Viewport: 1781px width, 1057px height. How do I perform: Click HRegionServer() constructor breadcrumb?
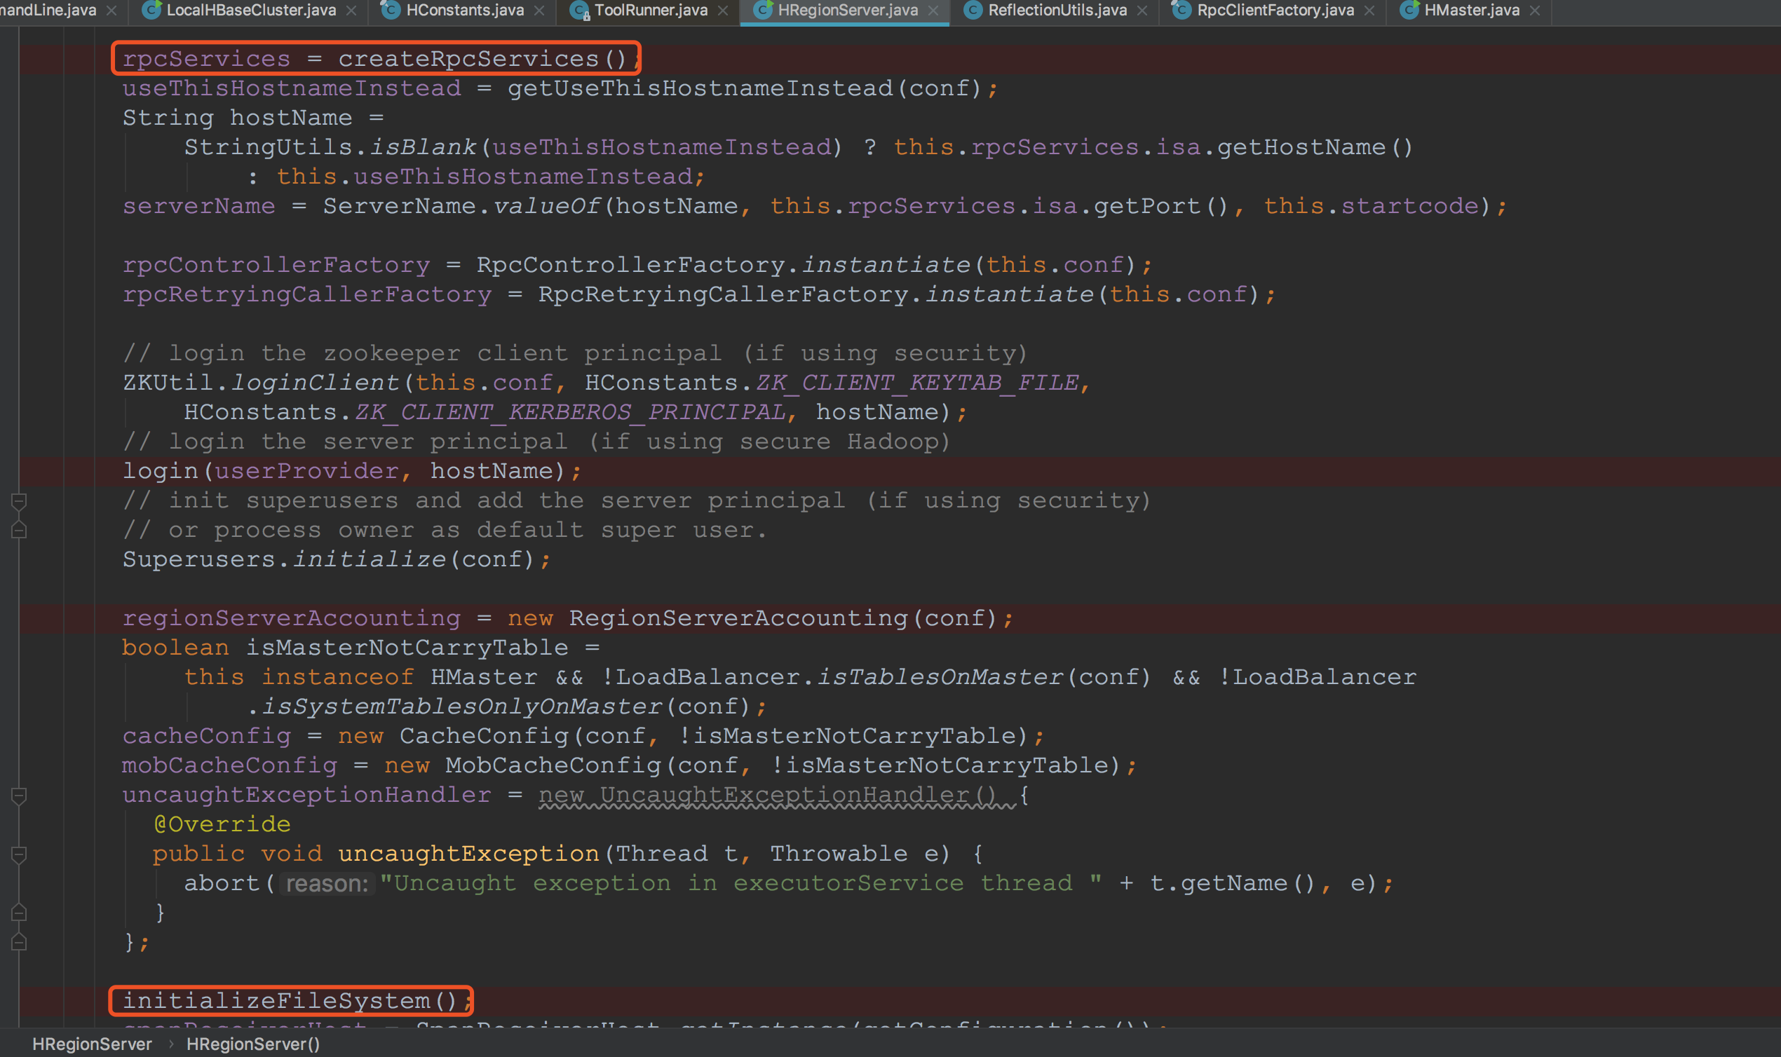[x=253, y=1044]
